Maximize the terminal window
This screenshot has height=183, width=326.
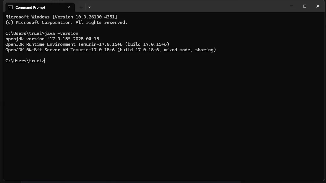[x=305, y=6]
